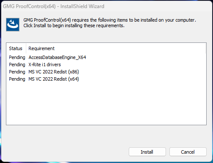Select the X-Rite i1 drivers requirement
Image resolution: width=213 pixels, height=163 pixels.
point(44,65)
